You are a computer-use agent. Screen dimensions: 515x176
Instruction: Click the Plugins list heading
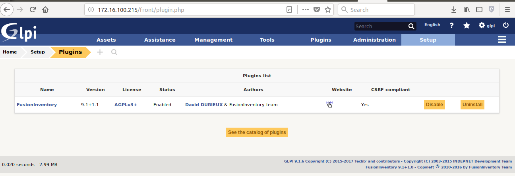coord(257,76)
